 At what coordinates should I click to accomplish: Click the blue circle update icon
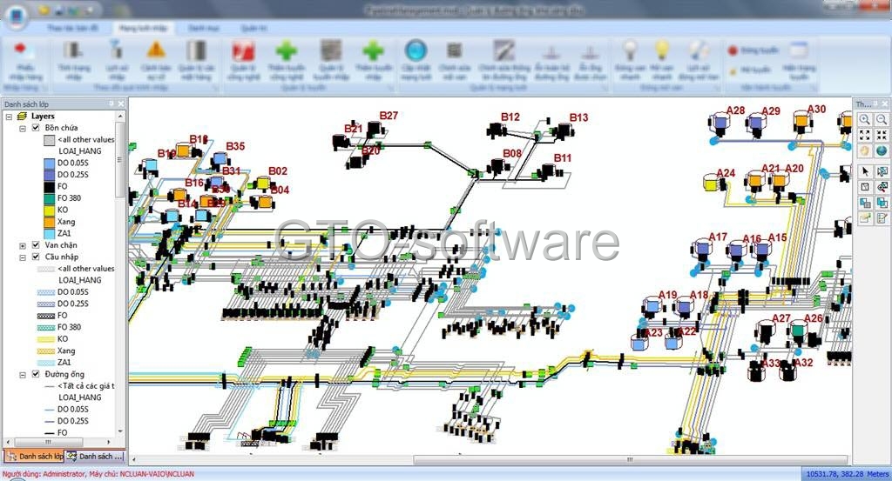(416, 50)
